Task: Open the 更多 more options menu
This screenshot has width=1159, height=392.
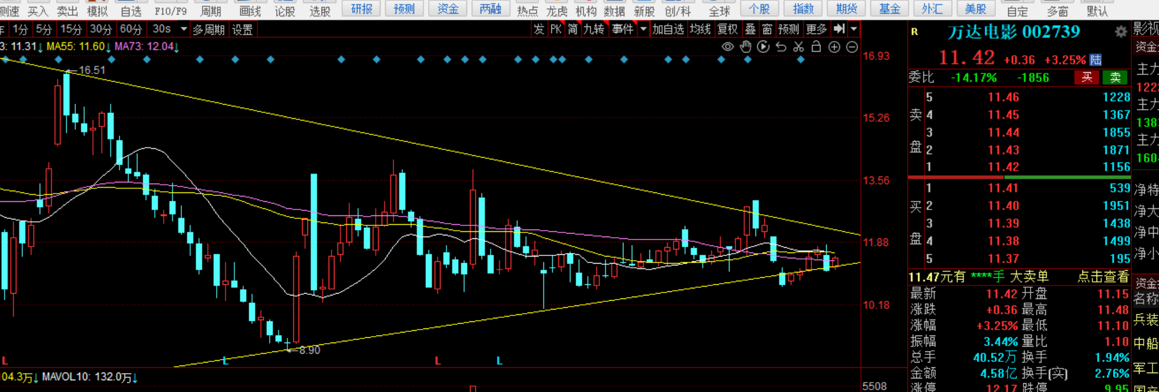Action: pos(816,29)
